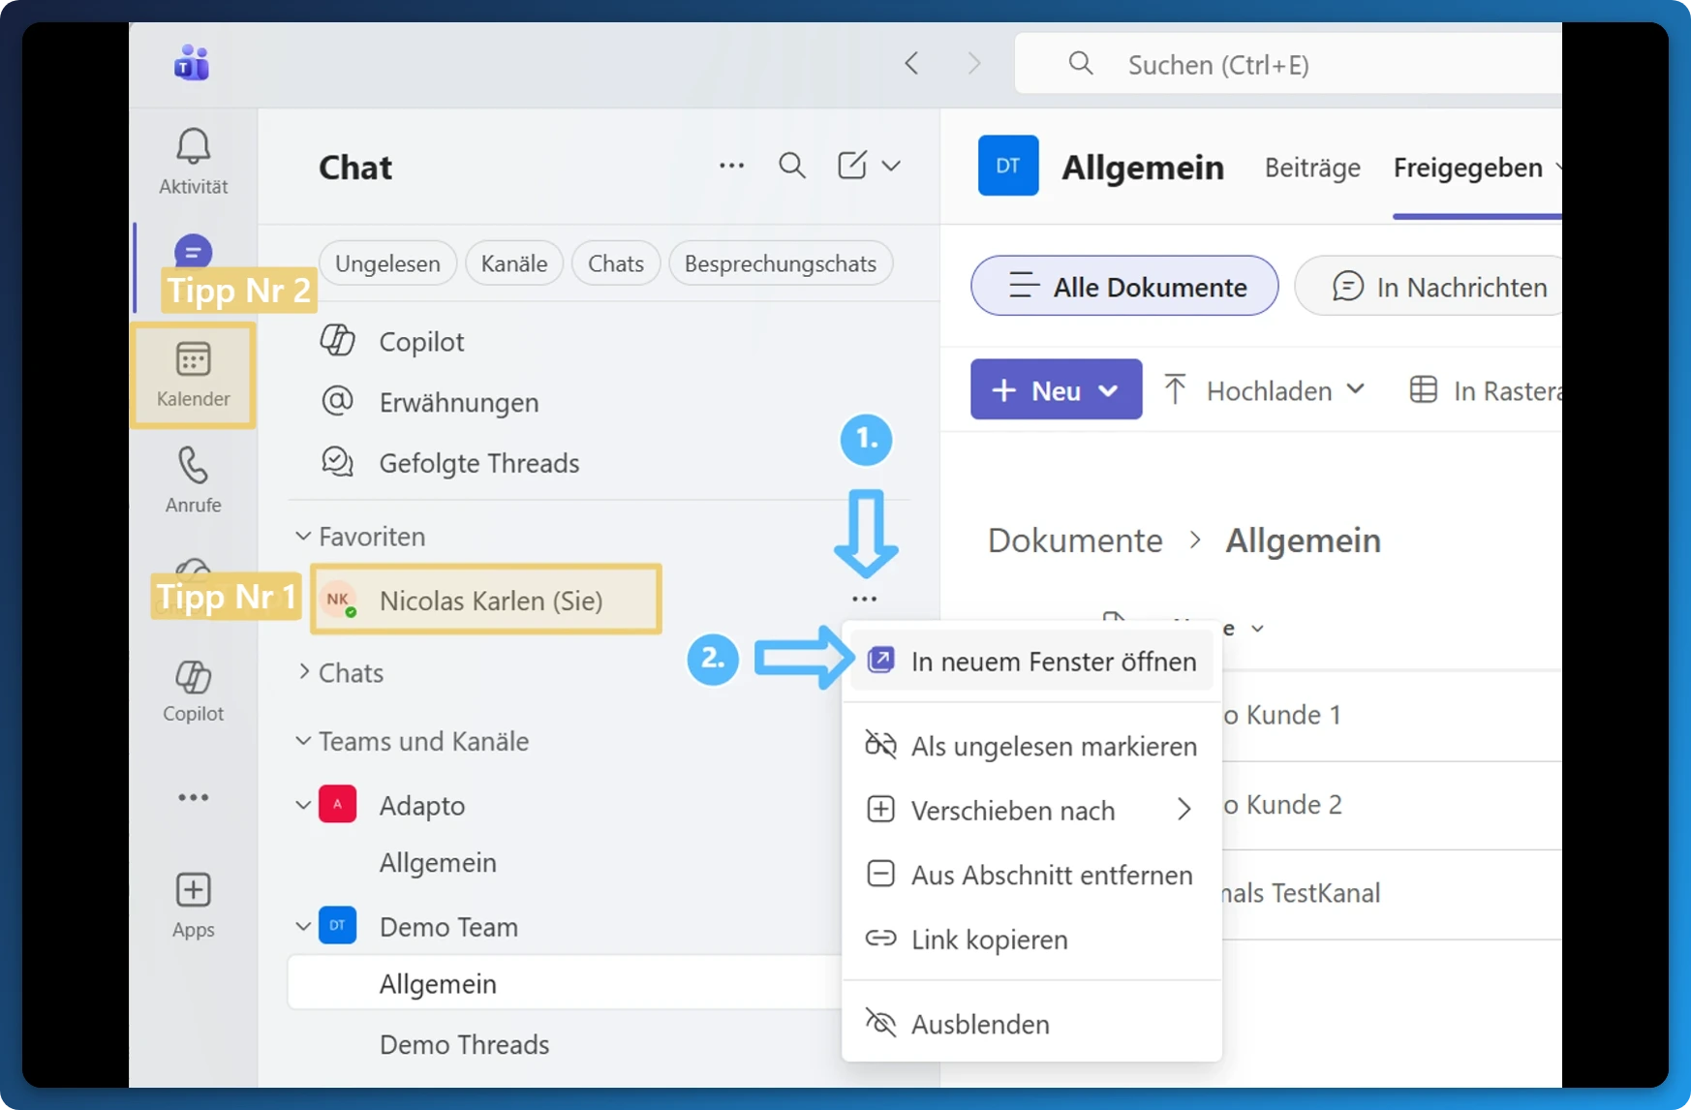Image resolution: width=1691 pixels, height=1110 pixels.
Task: Choose Link kopieren in menu
Action: pos(1030,940)
